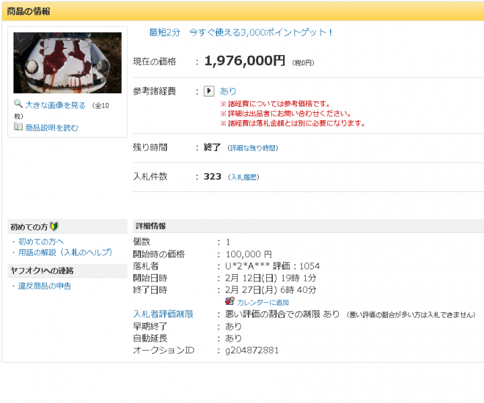484x403 pixels.
Task: Click auction ID g204872881
Action: [252, 350]
